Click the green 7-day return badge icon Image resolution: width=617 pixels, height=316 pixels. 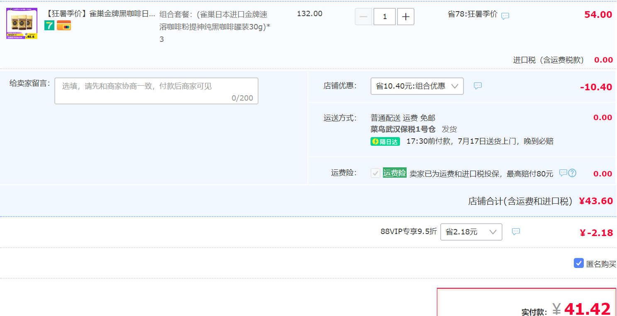(49, 25)
